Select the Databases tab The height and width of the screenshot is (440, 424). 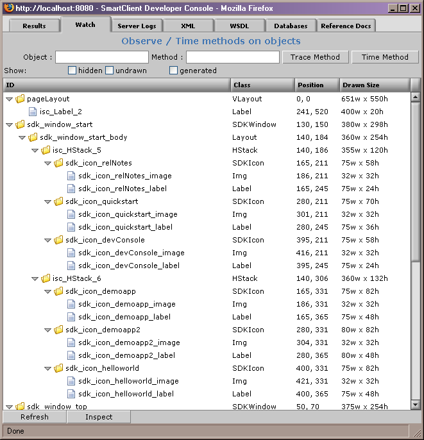click(x=291, y=26)
